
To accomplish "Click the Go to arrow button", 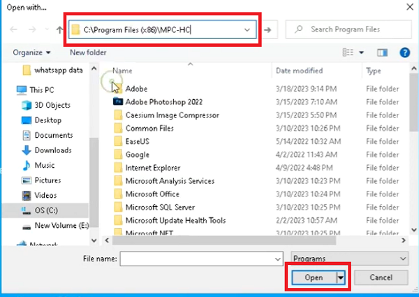I will [267, 29].
